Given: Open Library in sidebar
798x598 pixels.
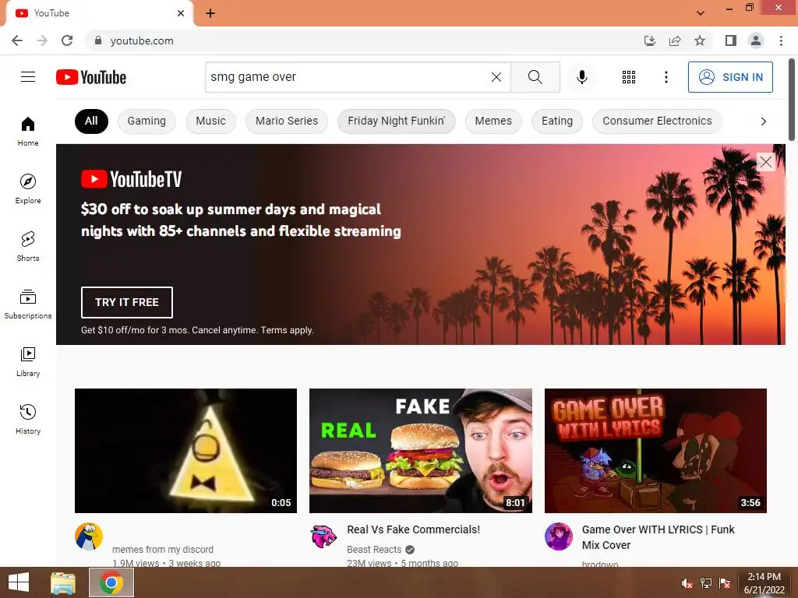Looking at the screenshot, I should click(28, 361).
